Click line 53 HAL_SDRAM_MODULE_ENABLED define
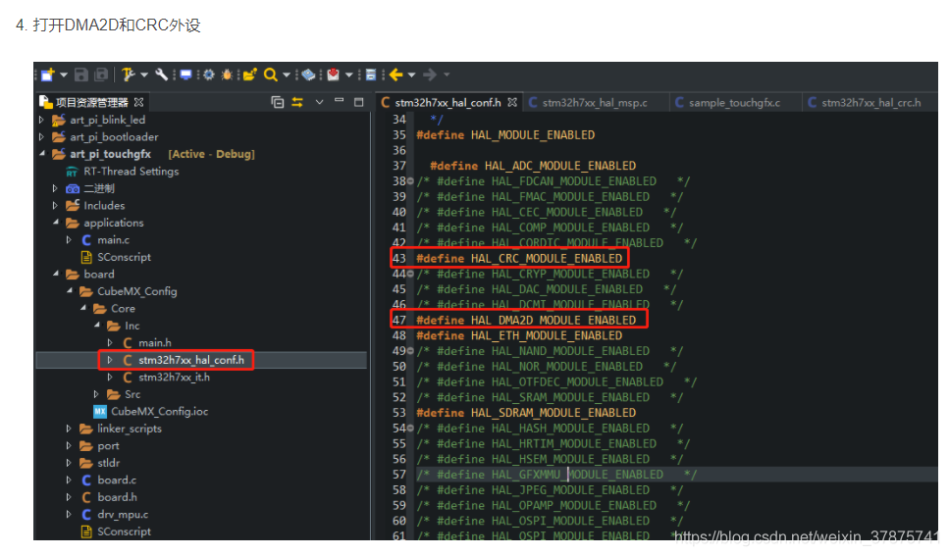The width and height of the screenshot is (949, 556). point(526,413)
